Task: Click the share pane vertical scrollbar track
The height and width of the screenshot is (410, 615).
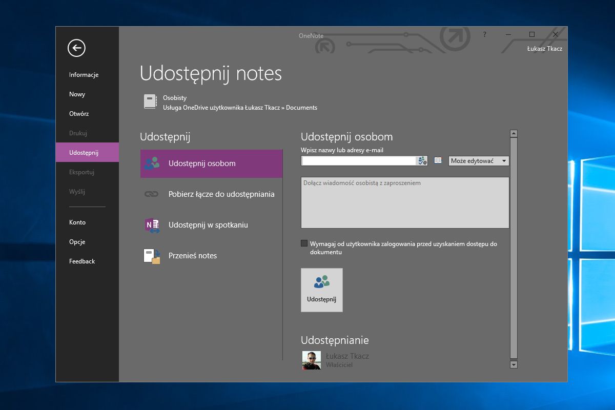Action: pos(514,249)
